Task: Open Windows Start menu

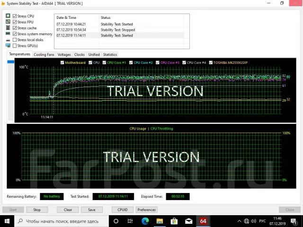Action: coord(7,221)
